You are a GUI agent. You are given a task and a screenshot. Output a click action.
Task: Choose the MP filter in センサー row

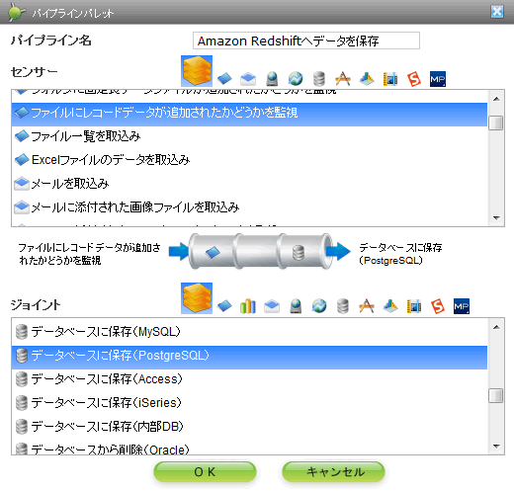click(438, 79)
